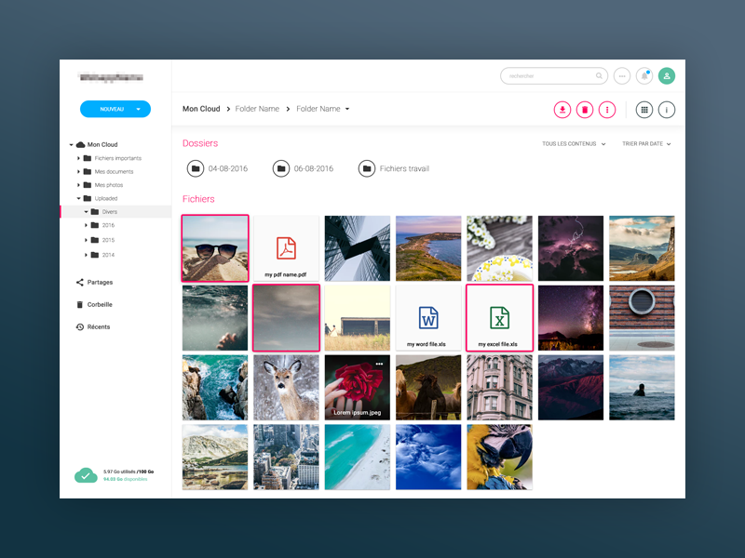Select the sunglasses beach photo thumbnail

tap(215, 248)
